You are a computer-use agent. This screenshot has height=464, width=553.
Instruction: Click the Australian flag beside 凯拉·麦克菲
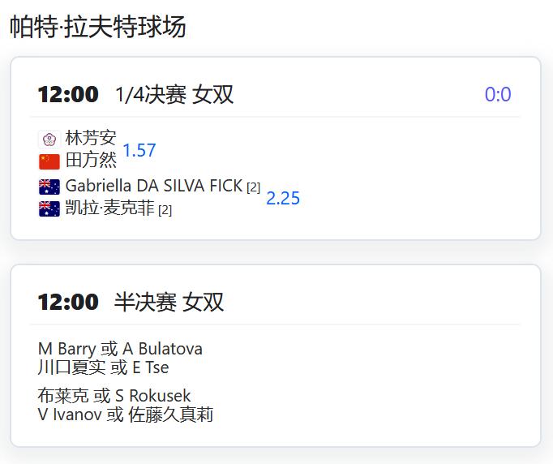(x=49, y=209)
